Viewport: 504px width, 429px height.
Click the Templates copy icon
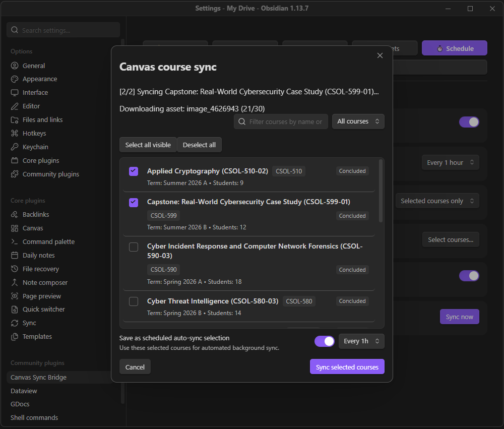pyautogui.click(x=15, y=337)
